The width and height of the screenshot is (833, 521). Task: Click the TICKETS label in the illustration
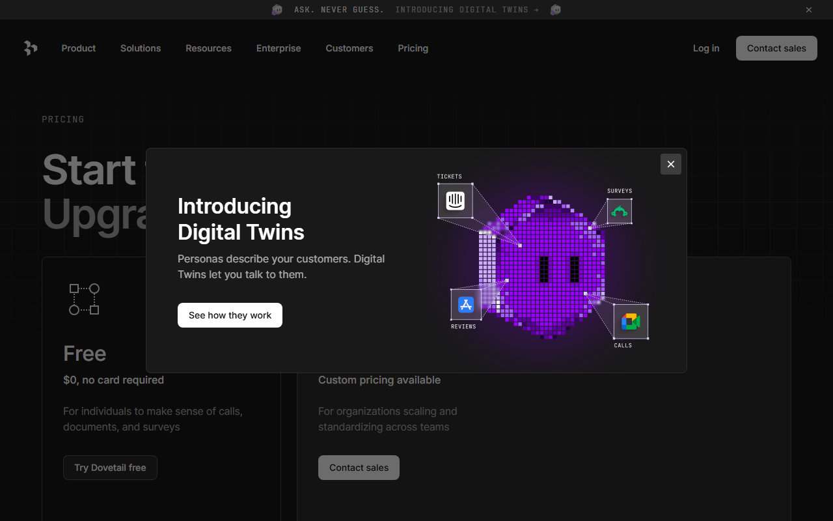click(x=449, y=176)
